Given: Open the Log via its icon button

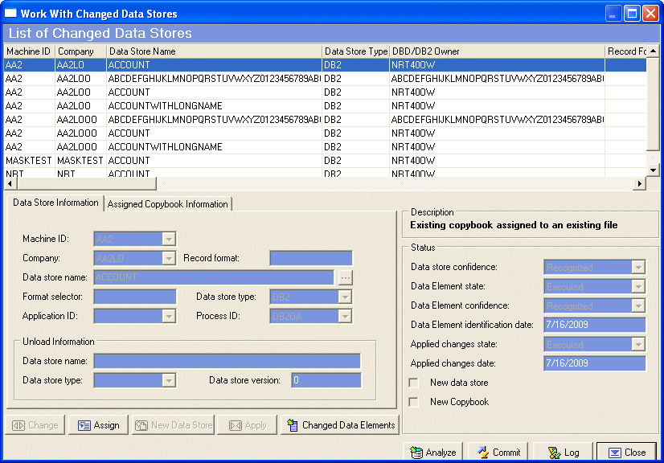Looking at the screenshot, I should point(552,452).
